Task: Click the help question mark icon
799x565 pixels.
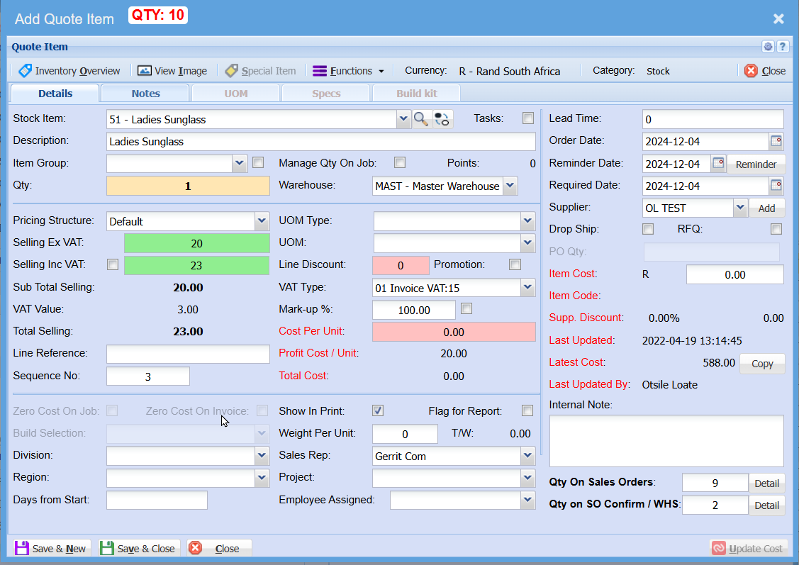Action: coord(783,47)
